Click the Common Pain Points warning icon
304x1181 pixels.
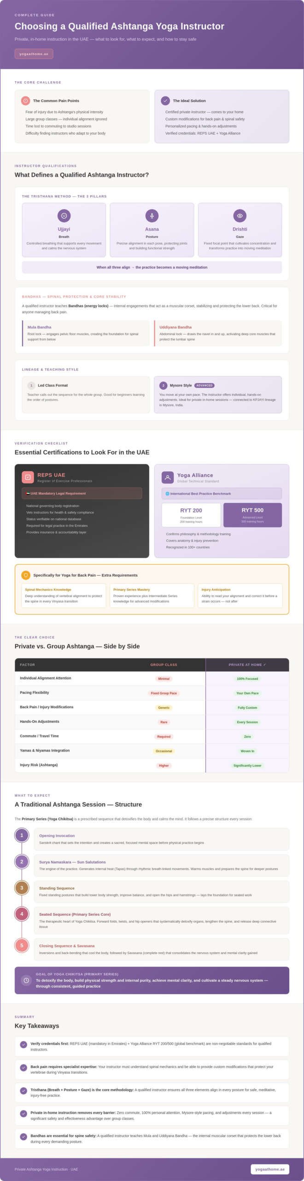(x=26, y=101)
